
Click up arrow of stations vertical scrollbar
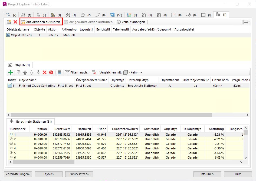point(245,128)
